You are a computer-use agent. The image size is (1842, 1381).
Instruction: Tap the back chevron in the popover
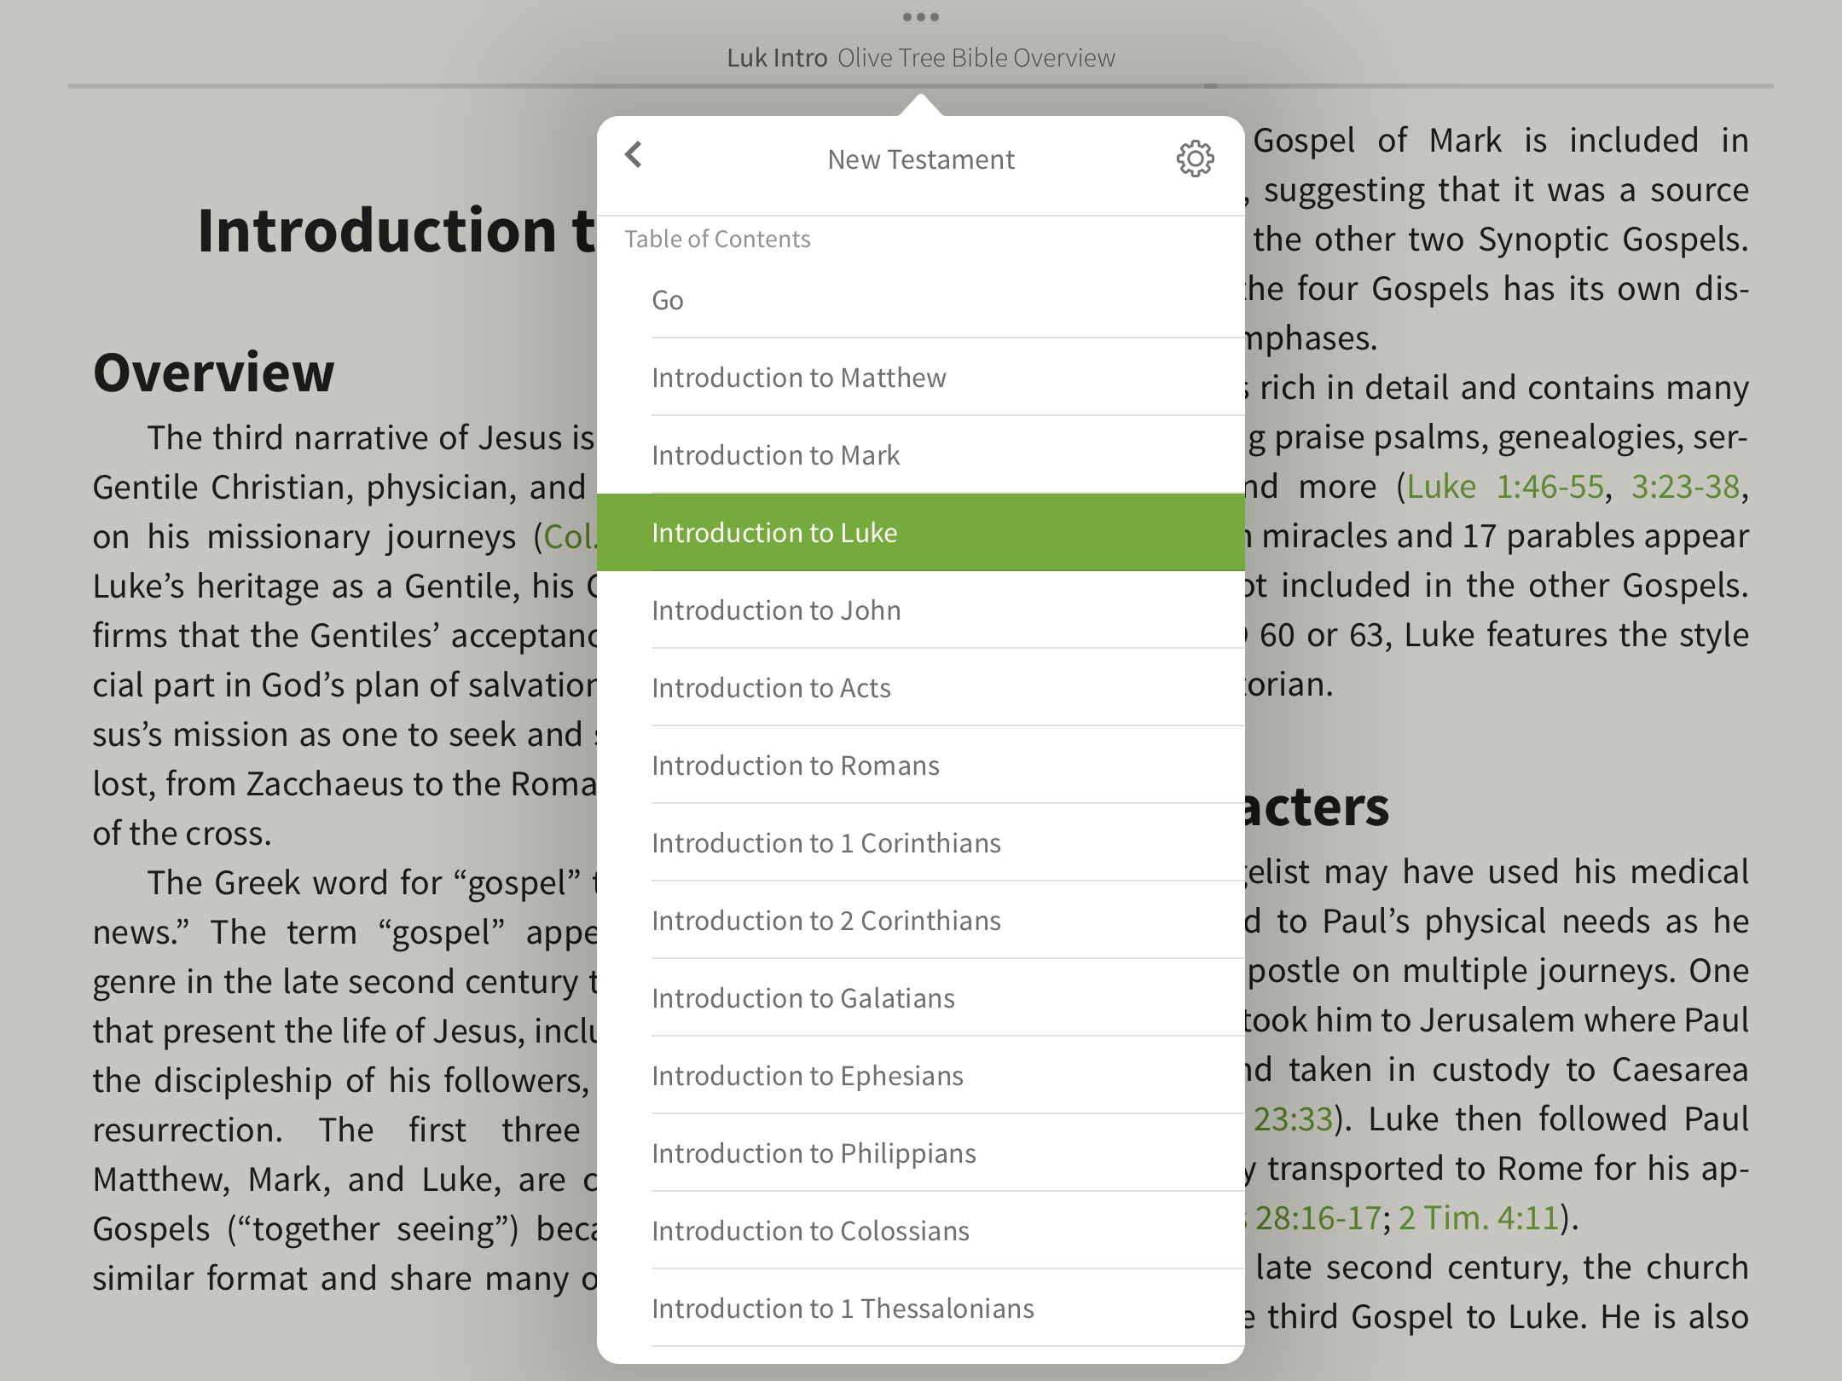(634, 156)
